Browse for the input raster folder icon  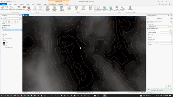point(171,26)
